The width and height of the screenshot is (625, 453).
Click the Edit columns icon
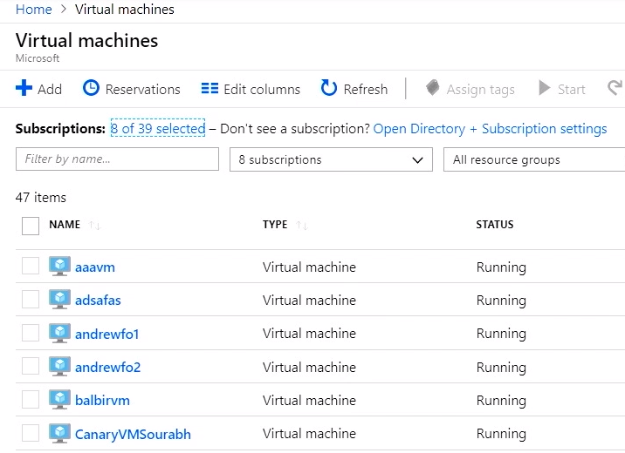209,88
